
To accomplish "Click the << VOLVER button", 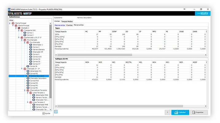I will click(202, 14).
